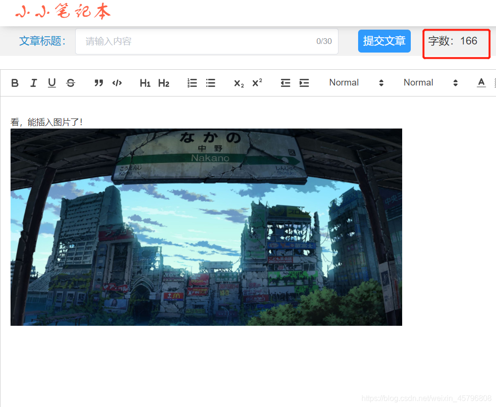Apply subscript formatting
This screenshot has width=496, height=407.
pyautogui.click(x=239, y=83)
